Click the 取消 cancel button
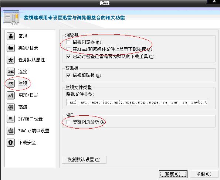This screenshot has height=180, width=220. tap(204, 174)
